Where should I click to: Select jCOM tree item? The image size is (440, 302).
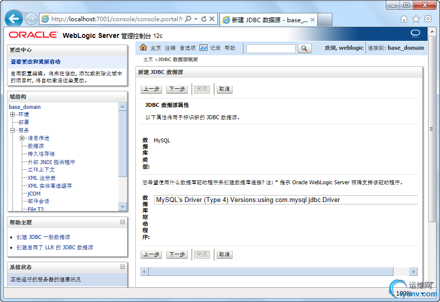click(x=34, y=194)
